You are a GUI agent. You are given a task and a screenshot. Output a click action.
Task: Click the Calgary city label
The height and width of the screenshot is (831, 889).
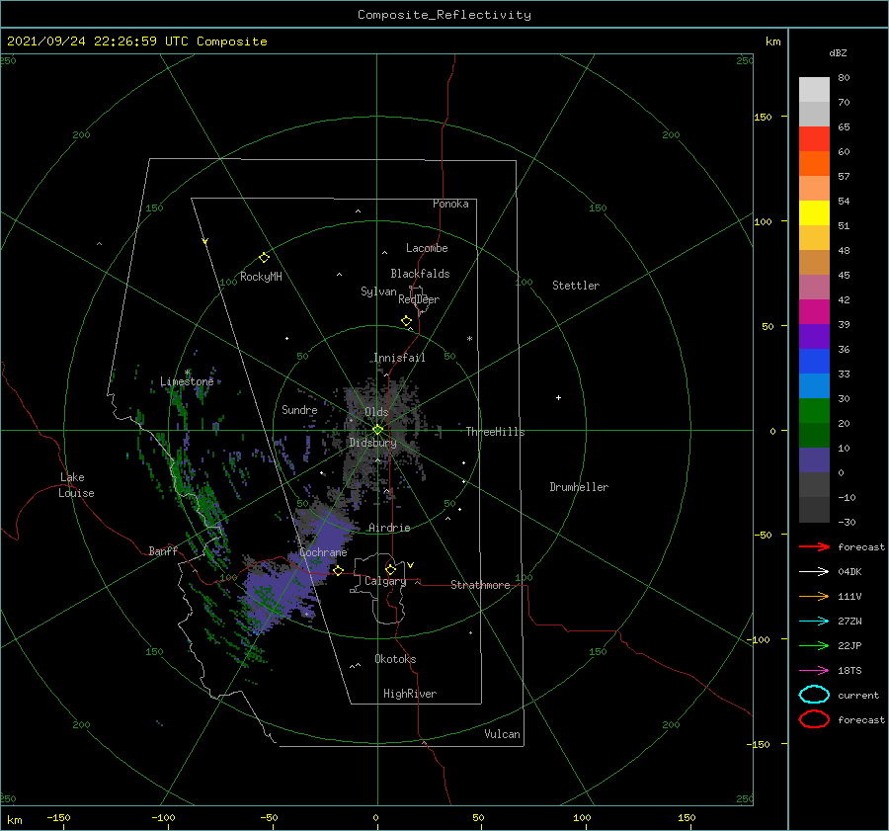(385, 581)
